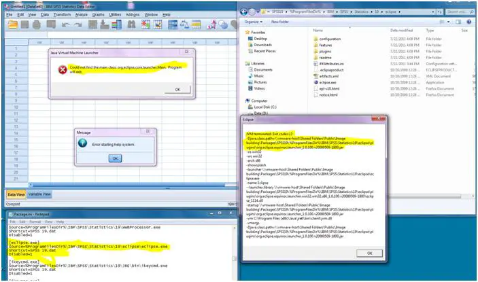The width and height of the screenshot is (478, 282).
Task: Open the Graphs menu in SPSS
Action: [x=98, y=15]
